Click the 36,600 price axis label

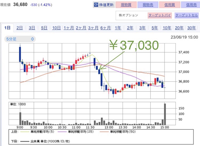point(184,91)
